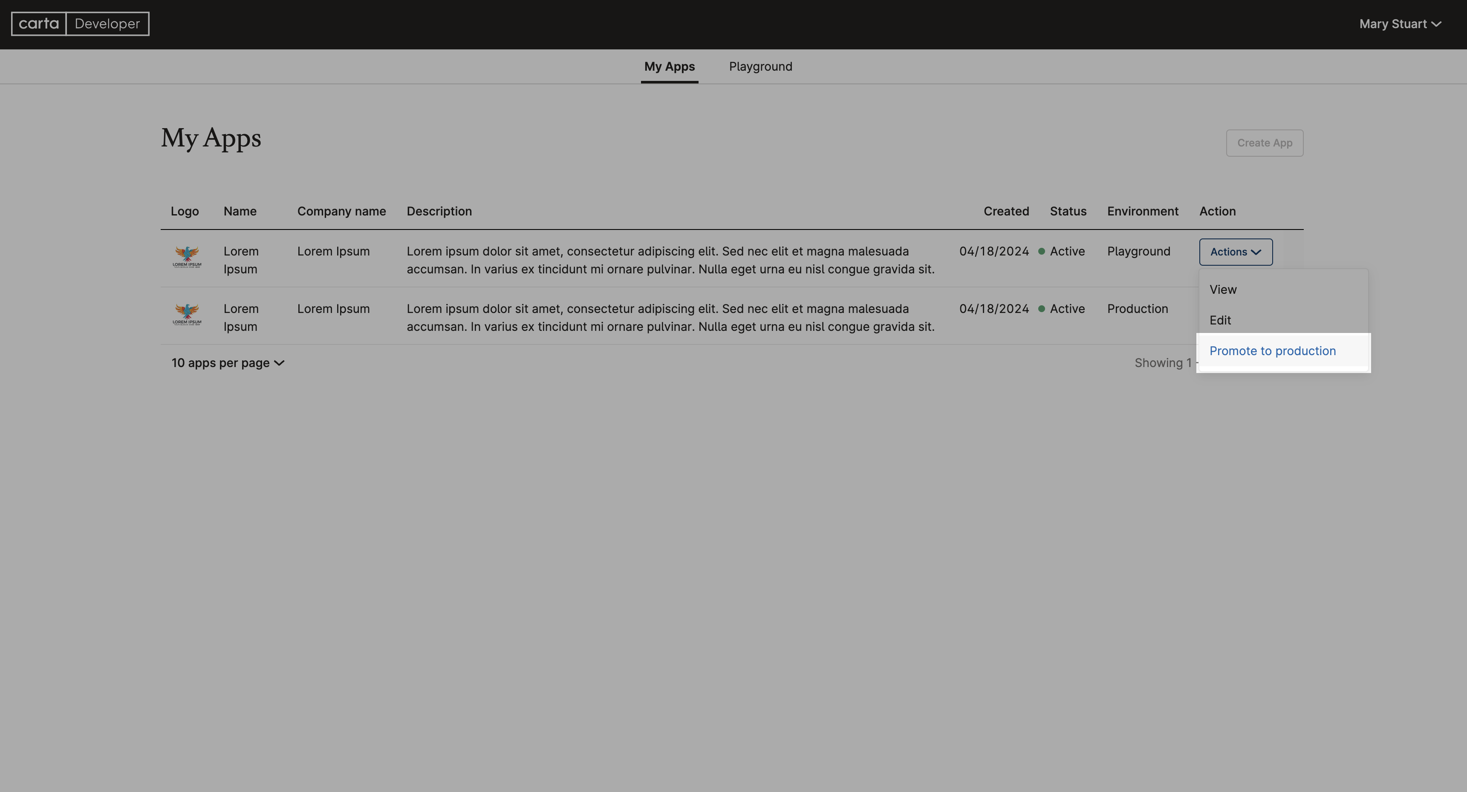The image size is (1467, 792).
Task: Click the Company name column header
Action: click(x=341, y=211)
